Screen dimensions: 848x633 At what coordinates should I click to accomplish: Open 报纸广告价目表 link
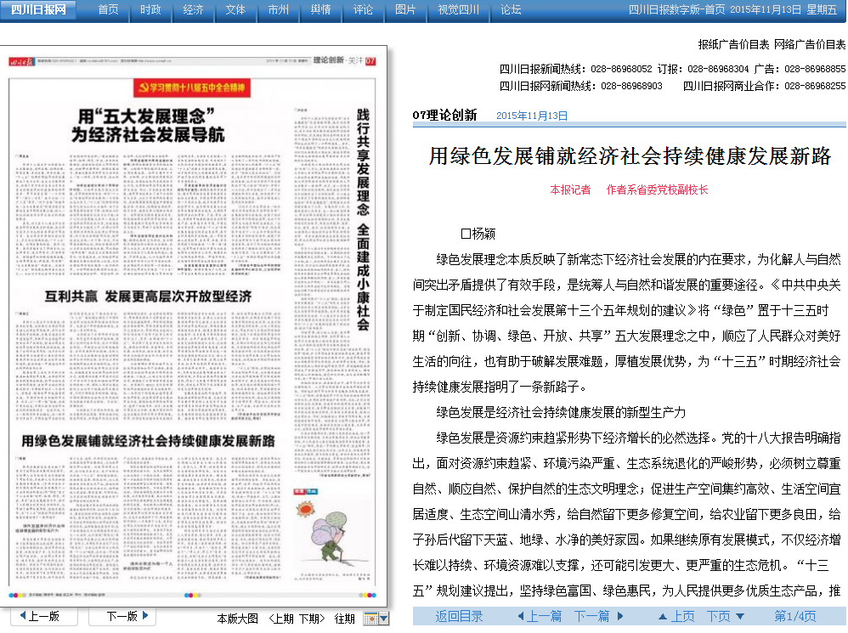(x=734, y=44)
